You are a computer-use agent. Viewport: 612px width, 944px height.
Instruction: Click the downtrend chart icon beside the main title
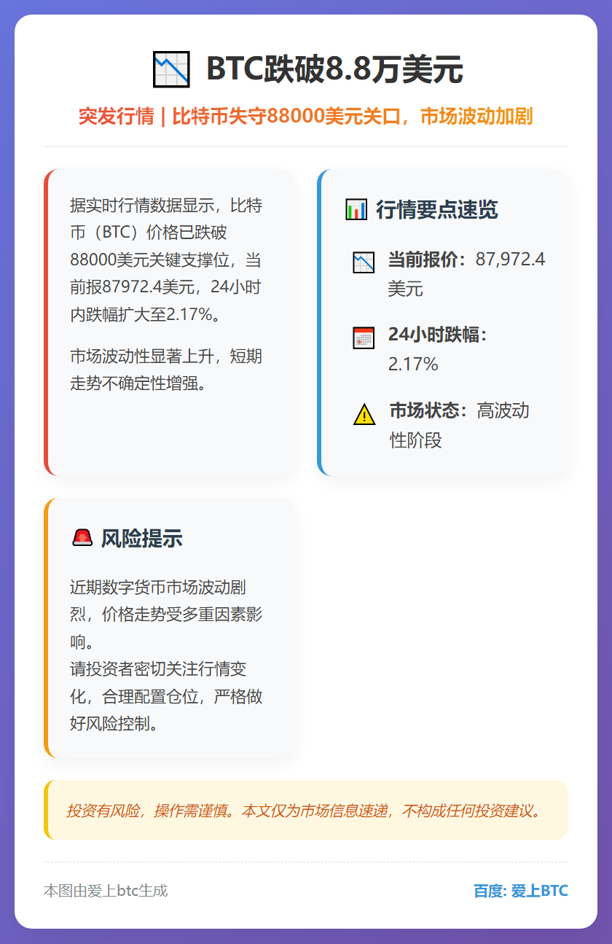coord(171,70)
